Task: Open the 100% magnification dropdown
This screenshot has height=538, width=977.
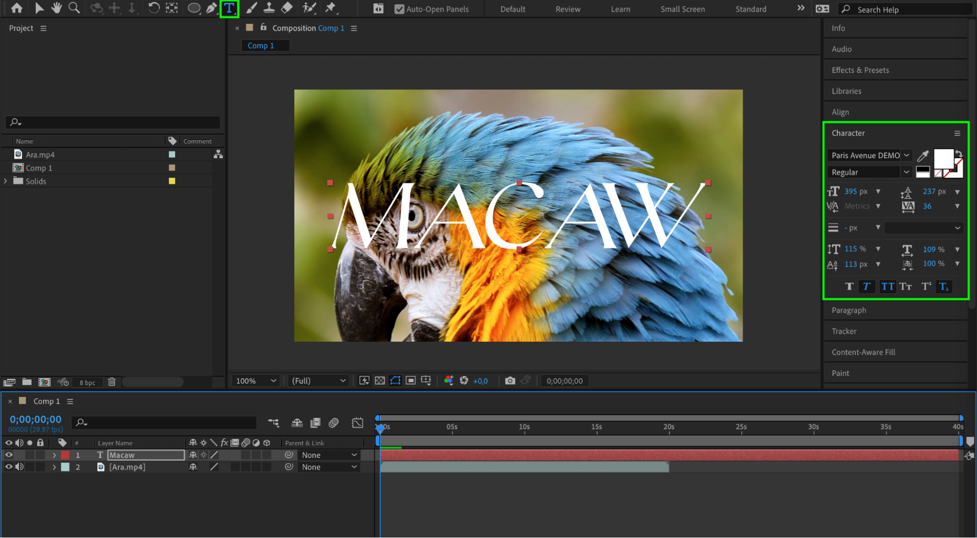Action: [256, 381]
